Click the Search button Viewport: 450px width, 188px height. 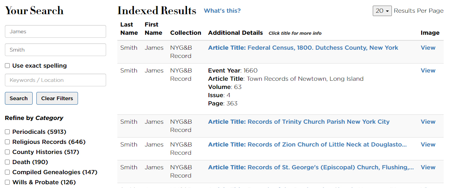point(19,98)
